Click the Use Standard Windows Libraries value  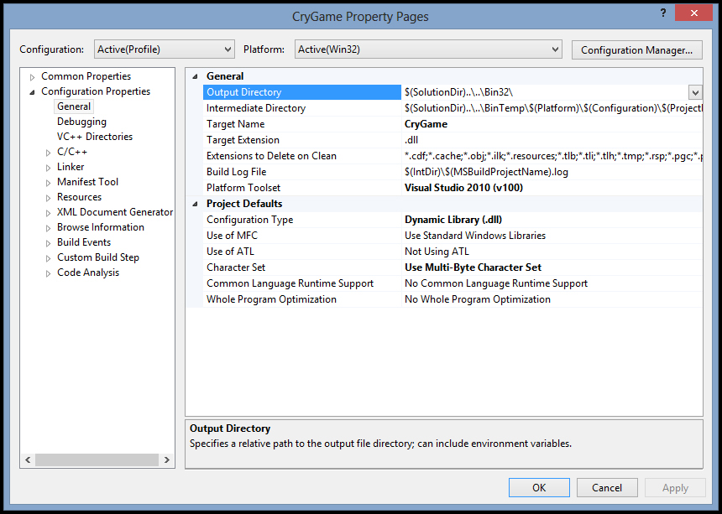coord(475,236)
